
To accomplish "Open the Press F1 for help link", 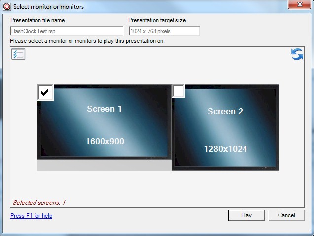I will point(31,216).
